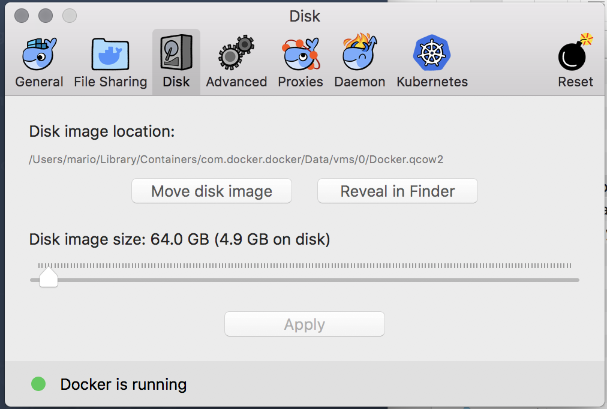
Task: Open Proxies whale icon settings
Action: [x=301, y=54]
